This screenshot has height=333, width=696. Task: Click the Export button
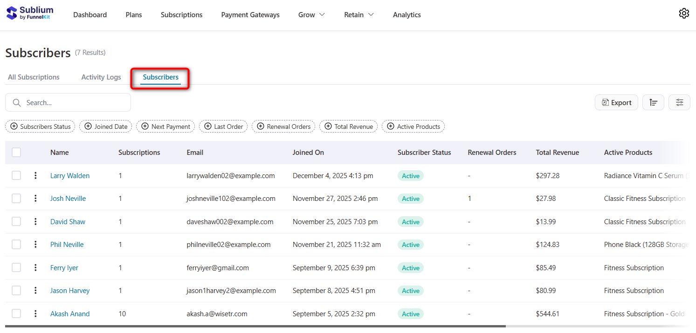pos(616,102)
